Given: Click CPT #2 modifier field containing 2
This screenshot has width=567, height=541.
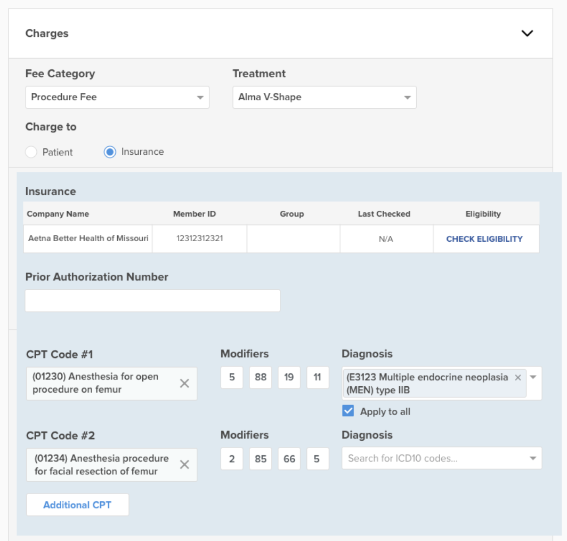Looking at the screenshot, I should (x=232, y=459).
